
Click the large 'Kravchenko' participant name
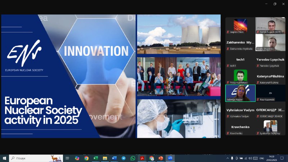coord(240,127)
